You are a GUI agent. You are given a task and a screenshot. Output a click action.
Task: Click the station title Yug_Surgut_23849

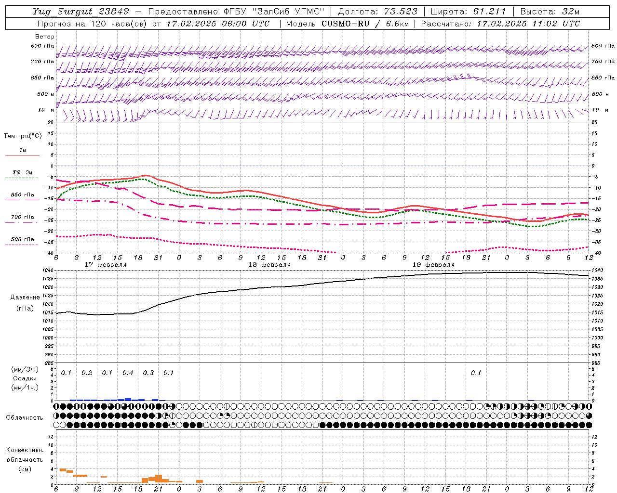point(81,12)
